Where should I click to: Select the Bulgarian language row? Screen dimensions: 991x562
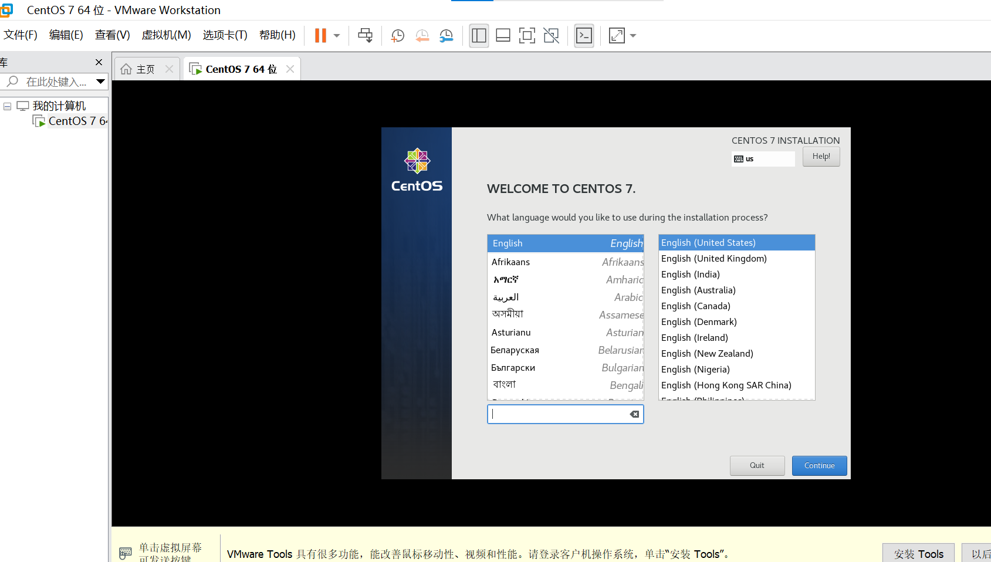566,368
